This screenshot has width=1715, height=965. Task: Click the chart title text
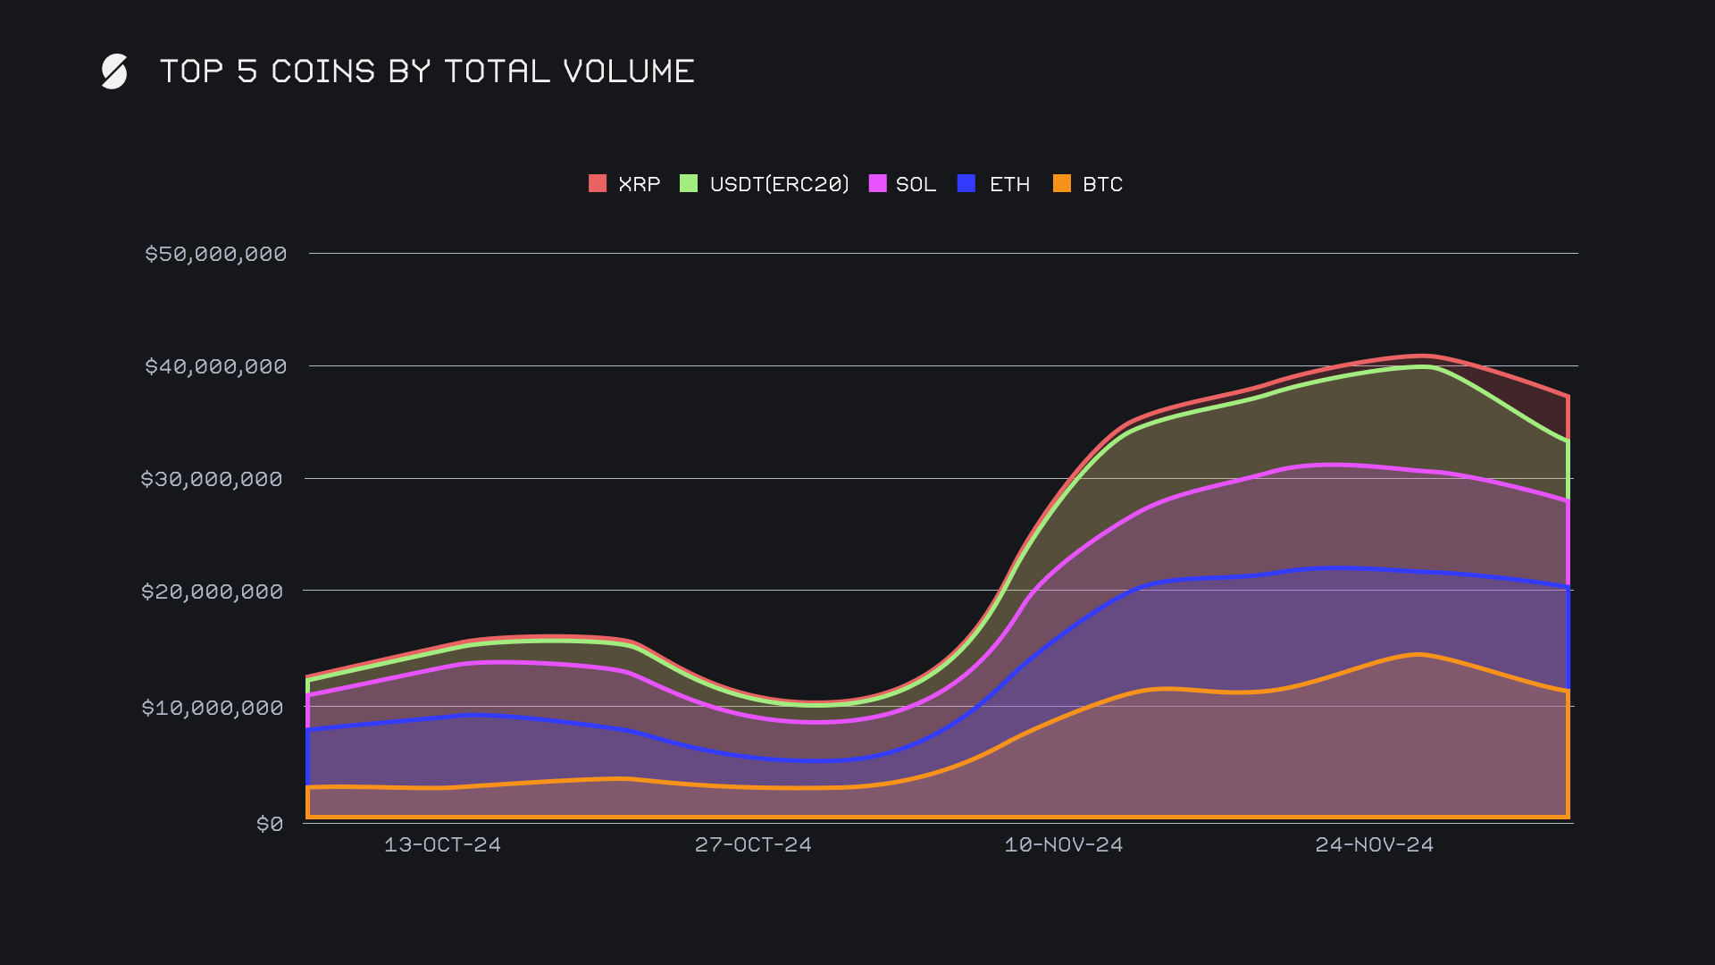coord(427,71)
